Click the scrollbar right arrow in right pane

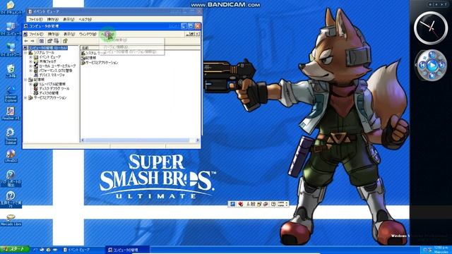click(x=198, y=140)
